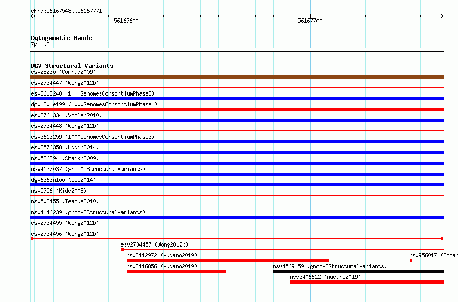Open nsv4569159 (gnomADStructuralVariants) label
The image size is (458, 302).
[330, 266]
